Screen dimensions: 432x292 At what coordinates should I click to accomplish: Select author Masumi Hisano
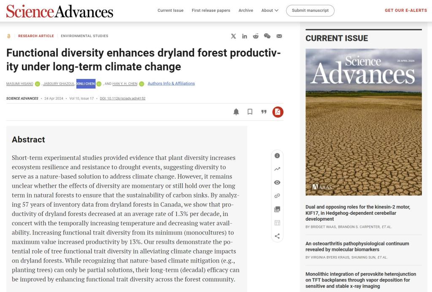coord(19,84)
